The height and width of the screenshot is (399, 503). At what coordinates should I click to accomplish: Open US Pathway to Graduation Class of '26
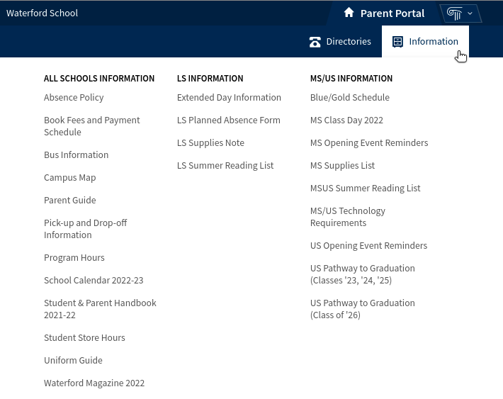point(362,309)
